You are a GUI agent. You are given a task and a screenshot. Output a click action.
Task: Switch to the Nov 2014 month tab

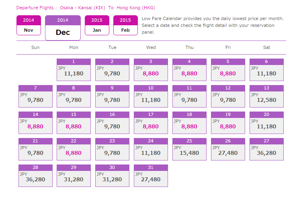point(29,25)
